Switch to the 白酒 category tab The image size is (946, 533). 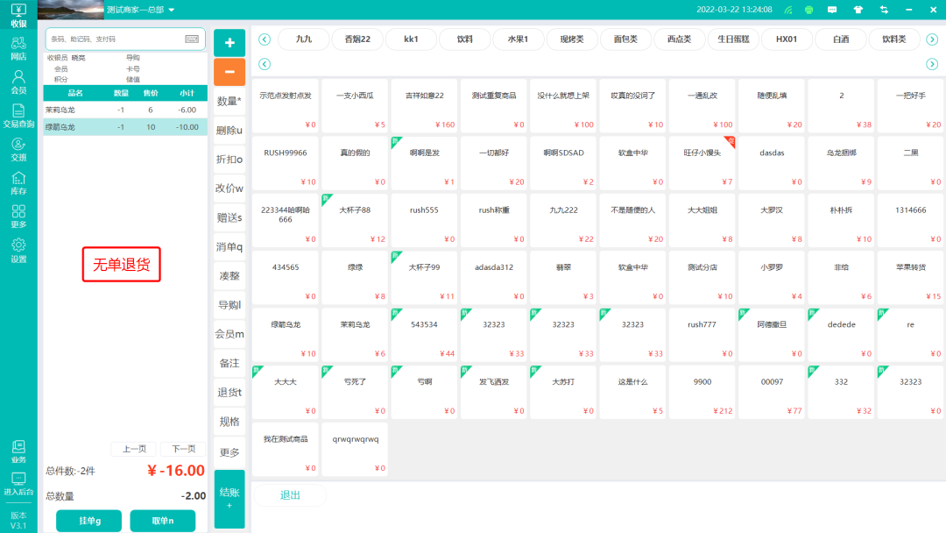click(841, 39)
